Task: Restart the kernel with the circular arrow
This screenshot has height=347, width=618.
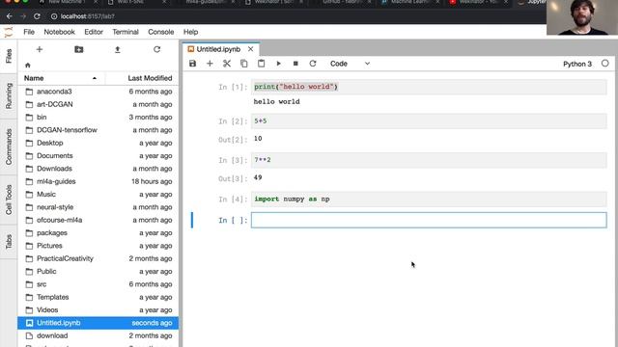Action: 313,64
